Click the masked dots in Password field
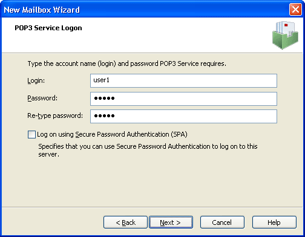 [104, 99]
